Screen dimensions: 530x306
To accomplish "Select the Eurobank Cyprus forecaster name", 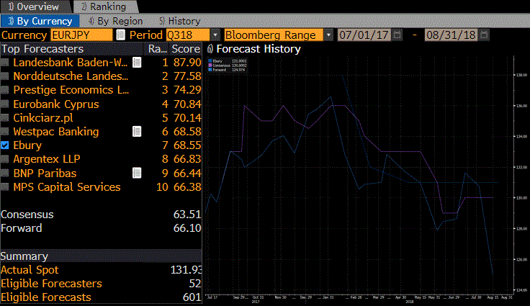I will [x=56, y=104].
